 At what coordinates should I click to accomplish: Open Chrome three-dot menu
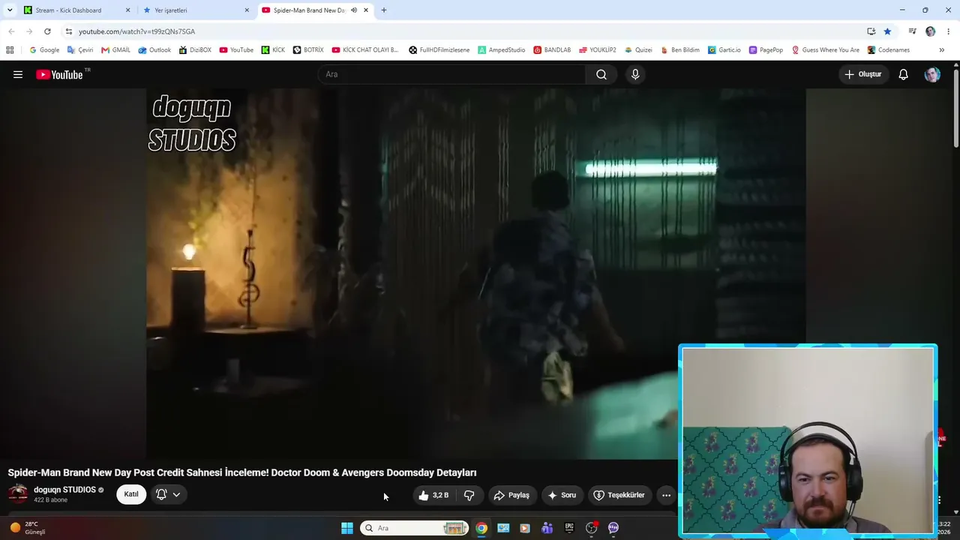click(x=949, y=31)
